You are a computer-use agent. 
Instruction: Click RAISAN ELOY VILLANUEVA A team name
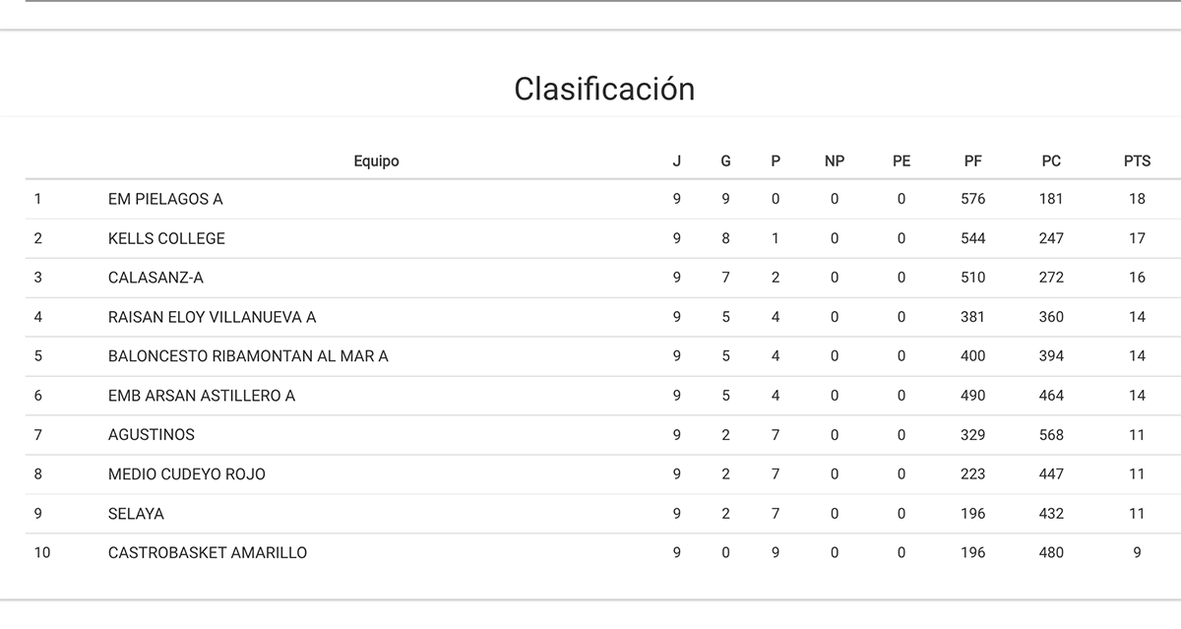(212, 317)
